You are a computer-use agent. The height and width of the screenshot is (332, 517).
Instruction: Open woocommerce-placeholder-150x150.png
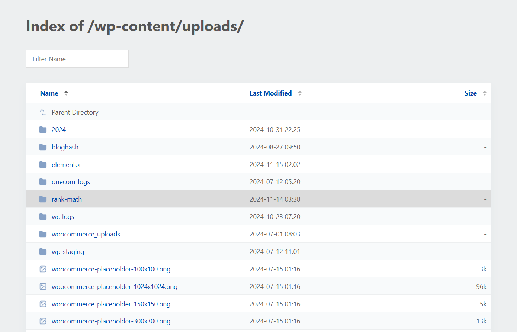click(111, 304)
